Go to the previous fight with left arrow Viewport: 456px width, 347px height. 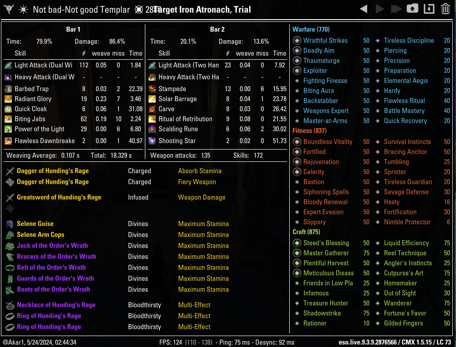pyautogui.click(x=364, y=9)
